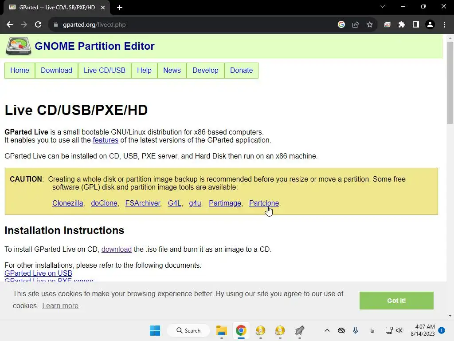Viewport: 454px width, 341px height.
Task: Open the volume speaker tray icon
Action: (x=399, y=330)
